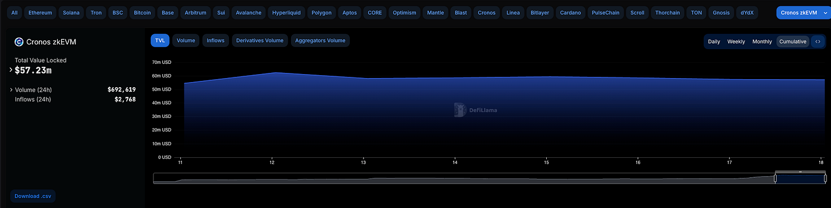Go to the Sui chain
Viewport: 831px width, 208px height.
(221, 13)
